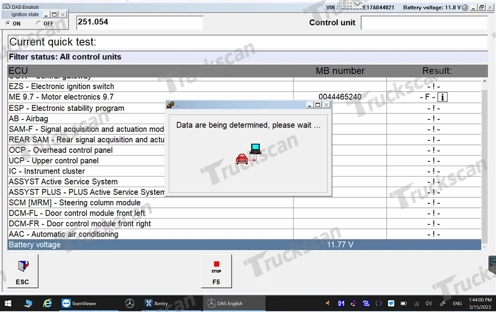The height and width of the screenshot is (312, 496).
Task: Click the Result column header
Action: tap(437, 71)
